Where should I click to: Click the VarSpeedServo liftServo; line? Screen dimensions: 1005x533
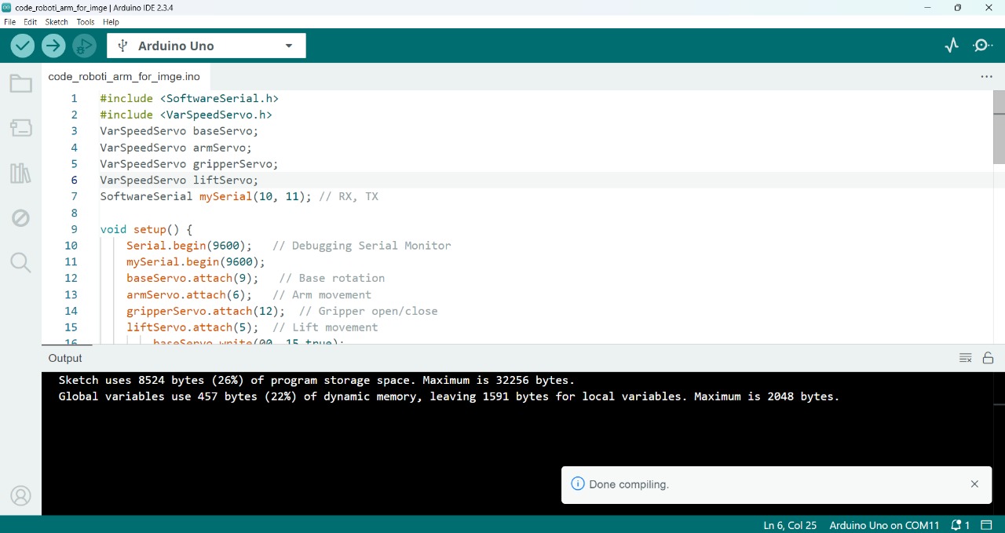coord(179,181)
